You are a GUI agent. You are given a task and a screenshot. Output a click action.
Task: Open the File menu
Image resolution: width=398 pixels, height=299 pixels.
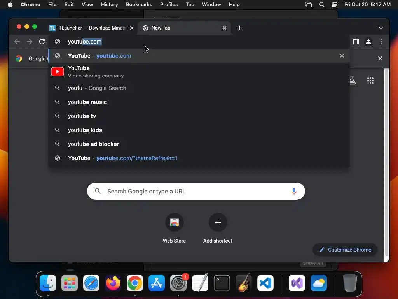point(52,5)
